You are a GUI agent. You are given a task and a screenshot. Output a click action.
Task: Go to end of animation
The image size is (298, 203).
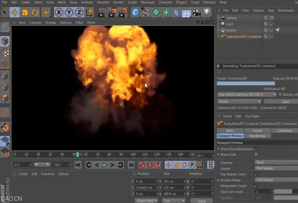pos(131,165)
